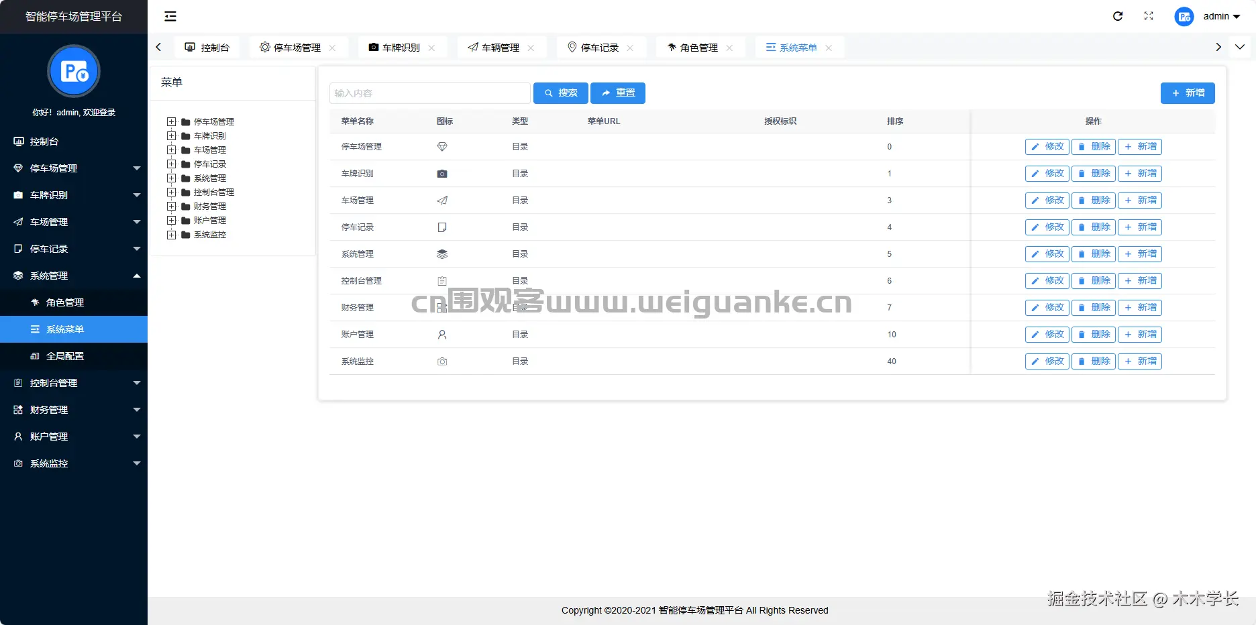Add a submenu under 车场管理 row
The width and height of the screenshot is (1256, 625).
pos(1140,201)
